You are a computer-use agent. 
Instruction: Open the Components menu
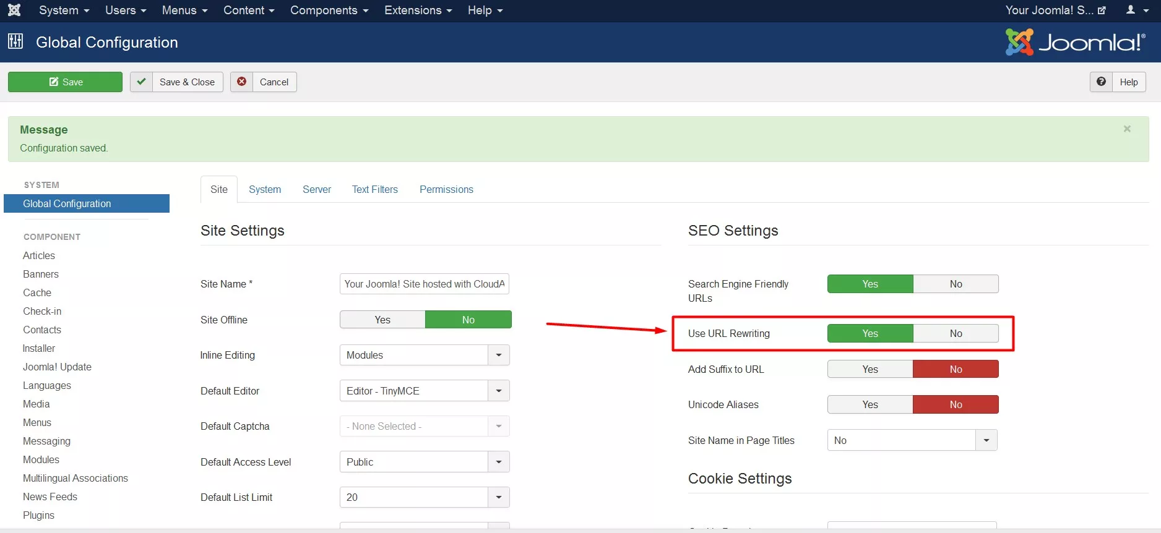click(329, 10)
